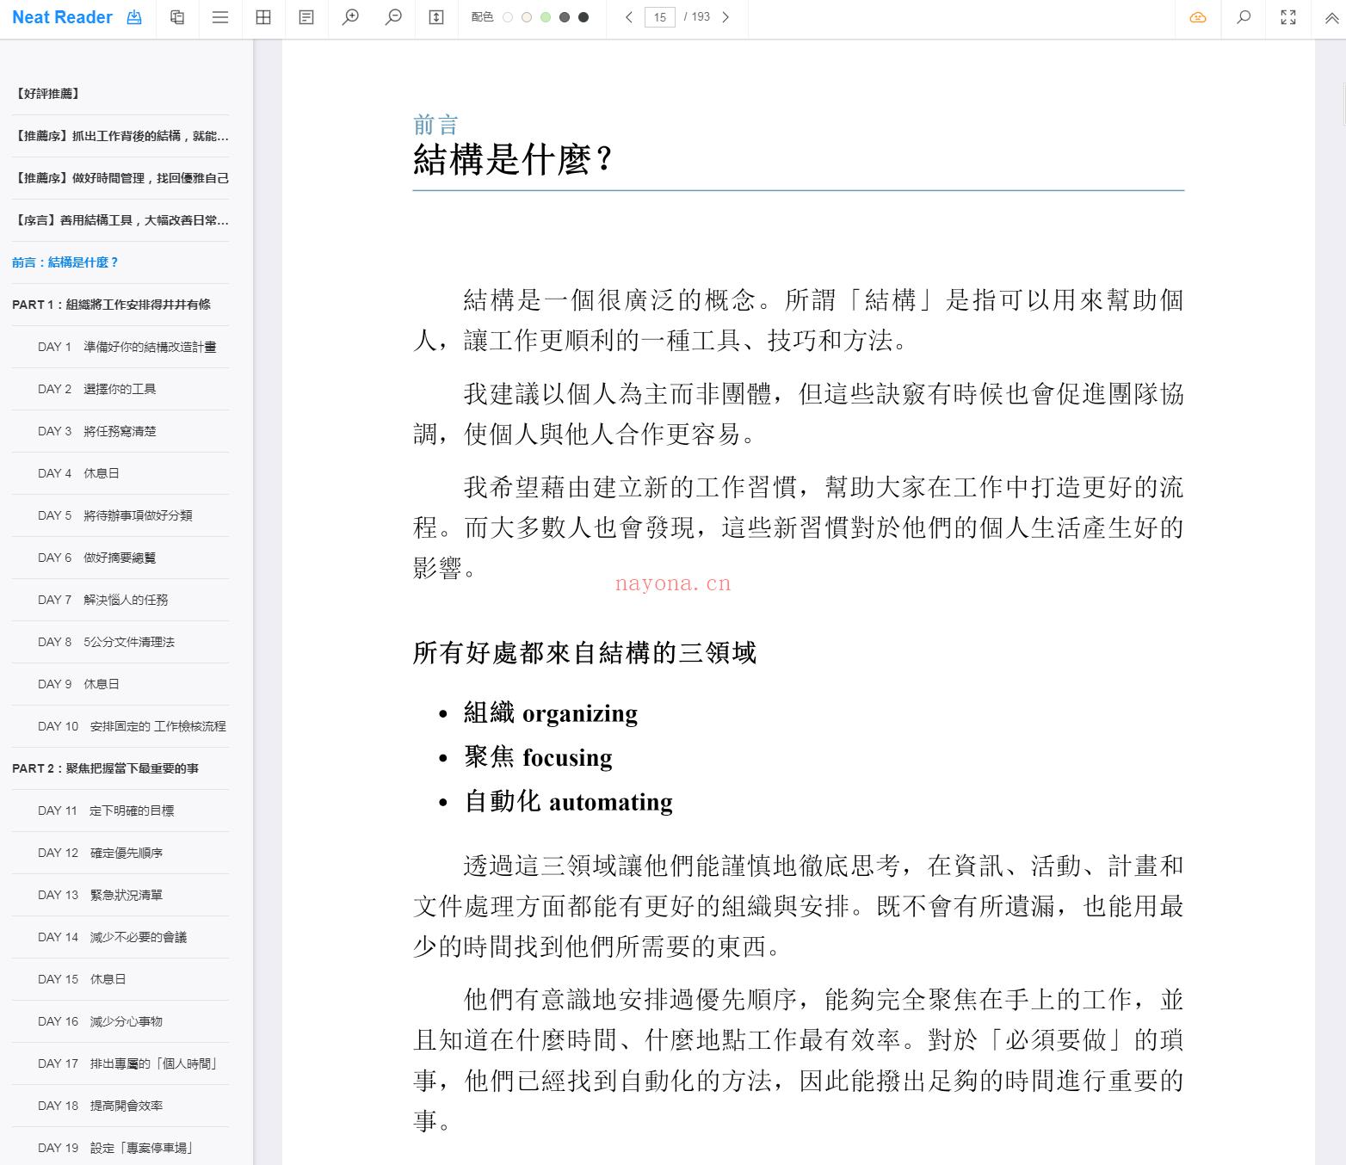The height and width of the screenshot is (1165, 1346).
Task: Select 前言：結構是什麼？ in contents
Action: 120,262
